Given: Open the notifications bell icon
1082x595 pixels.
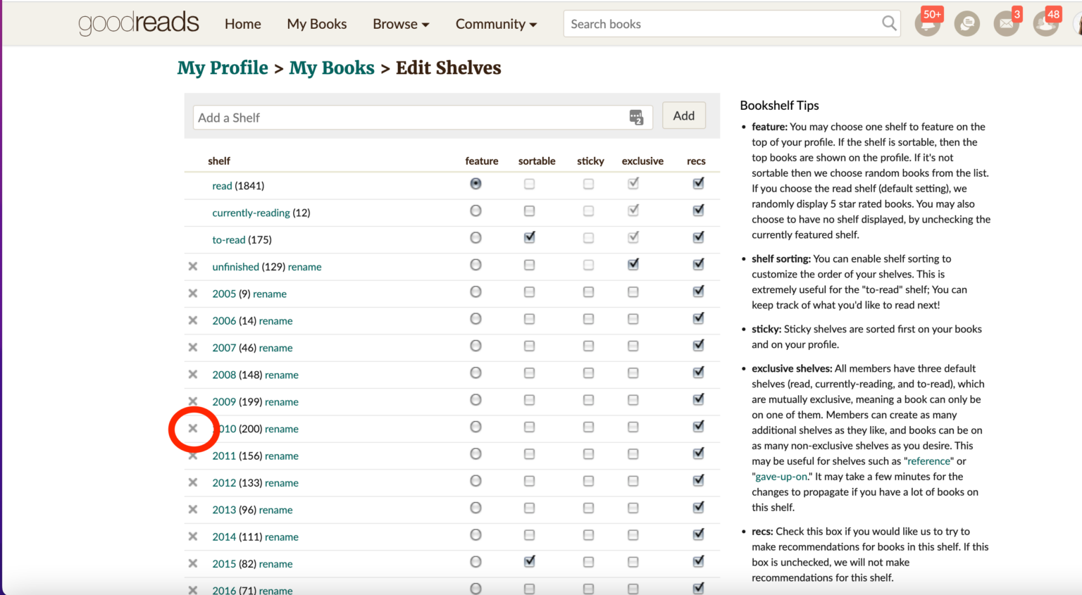Looking at the screenshot, I should pyautogui.click(x=928, y=23).
